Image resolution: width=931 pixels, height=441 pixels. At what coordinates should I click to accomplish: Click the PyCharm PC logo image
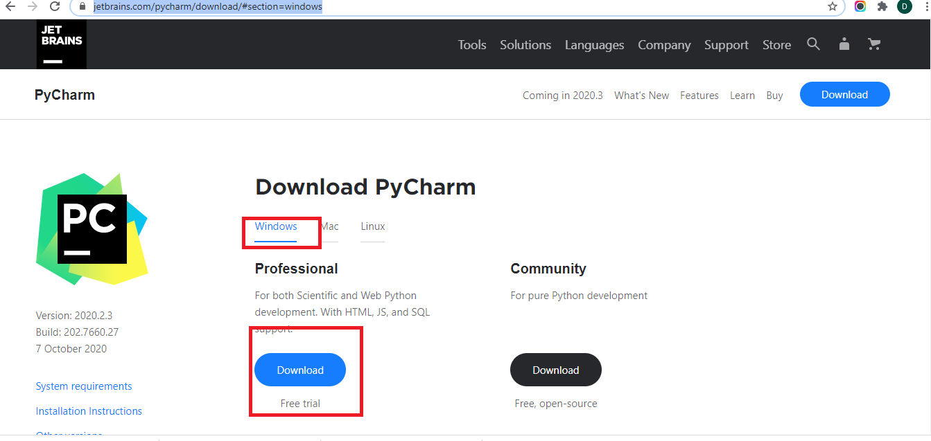pyautogui.click(x=92, y=228)
